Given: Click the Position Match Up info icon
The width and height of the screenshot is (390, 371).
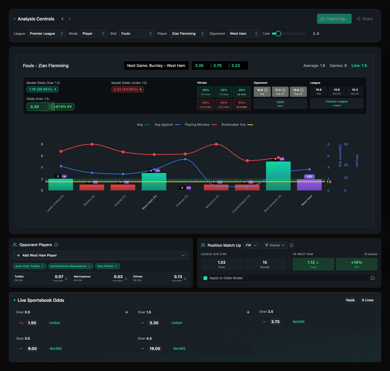Looking at the screenshot, I should pyautogui.click(x=292, y=245).
